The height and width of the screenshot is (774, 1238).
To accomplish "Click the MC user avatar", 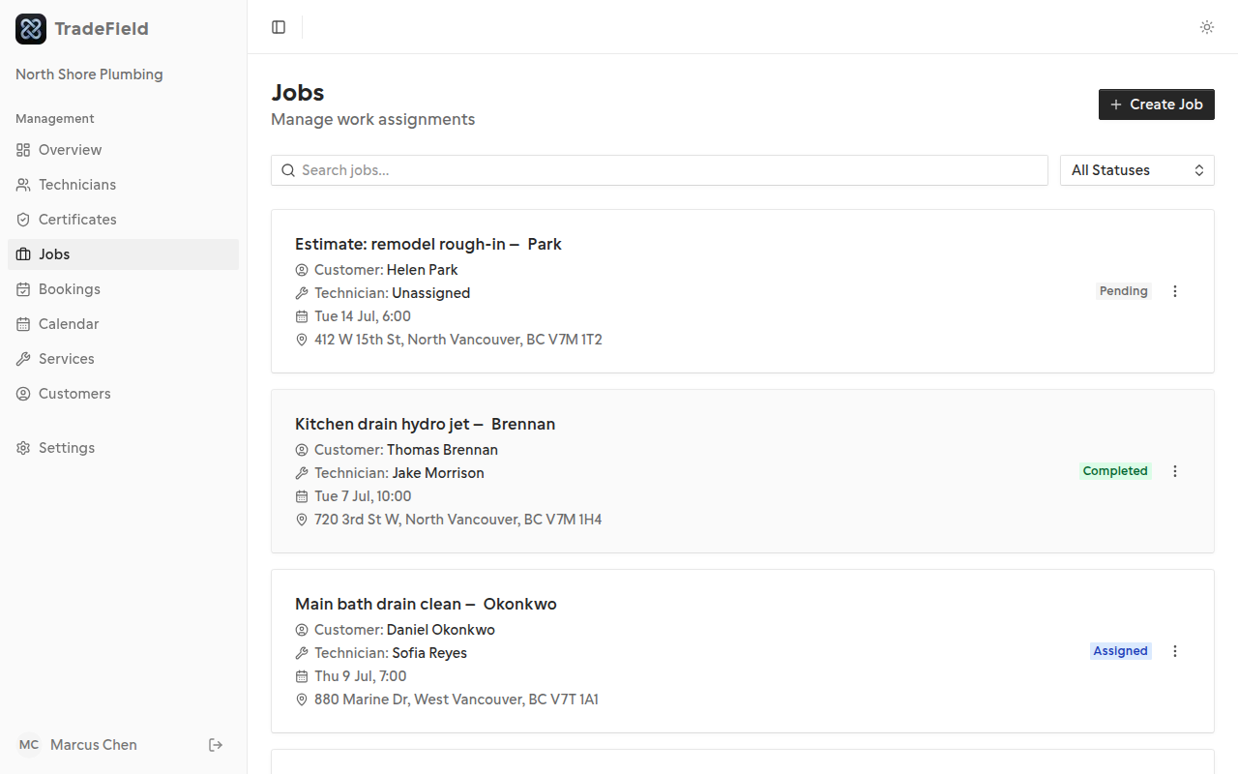I will [29, 745].
